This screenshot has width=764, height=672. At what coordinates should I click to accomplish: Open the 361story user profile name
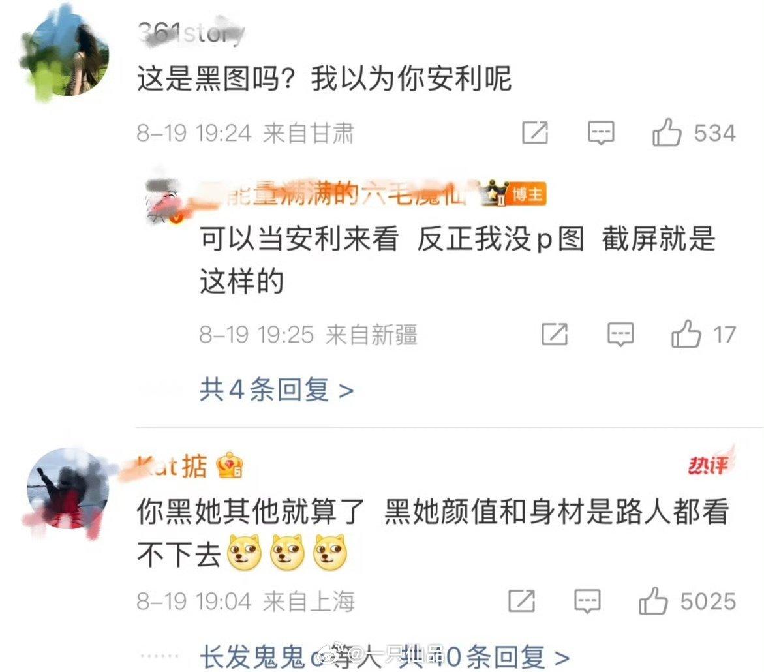click(190, 32)
